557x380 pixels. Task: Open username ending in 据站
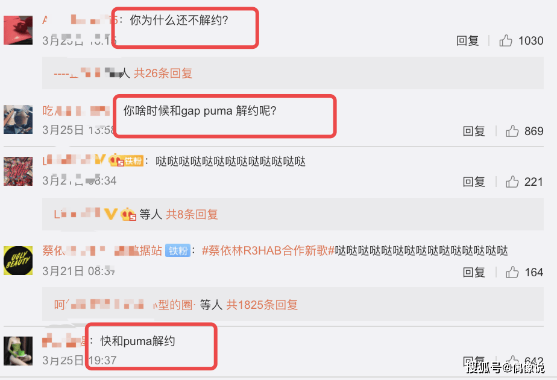[x=102, y=250]
